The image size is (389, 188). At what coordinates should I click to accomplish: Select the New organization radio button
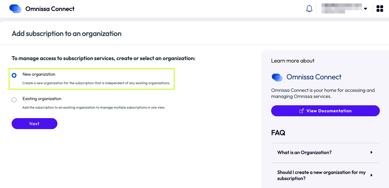pyautogui.click(x=14, y=75)
